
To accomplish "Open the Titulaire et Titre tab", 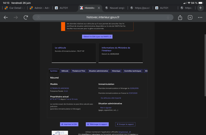I will (79, 71).
